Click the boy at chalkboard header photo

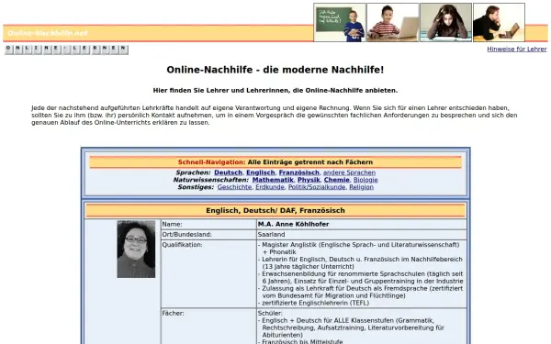tap(340, 22)
